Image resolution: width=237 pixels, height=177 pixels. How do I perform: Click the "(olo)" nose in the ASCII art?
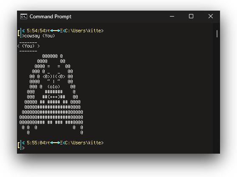click(x=54, y=87)
